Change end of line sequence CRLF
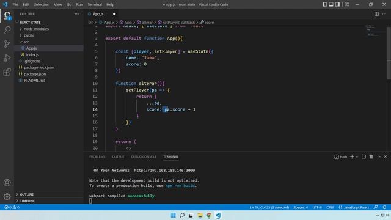The width and height of the screenshot is (391, 220). click(330, 207)
